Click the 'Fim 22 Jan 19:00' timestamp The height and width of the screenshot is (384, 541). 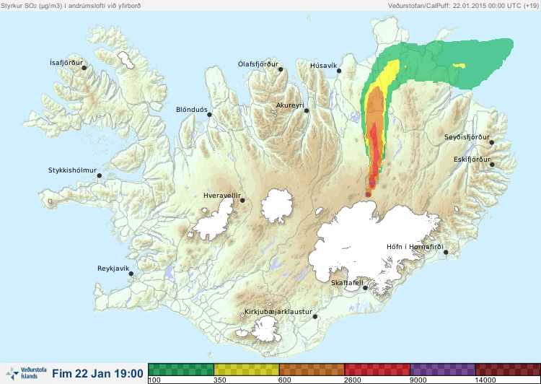(x=97, y=374)
